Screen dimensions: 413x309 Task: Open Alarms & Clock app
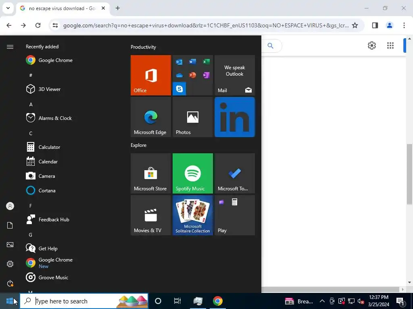(49, 118)
